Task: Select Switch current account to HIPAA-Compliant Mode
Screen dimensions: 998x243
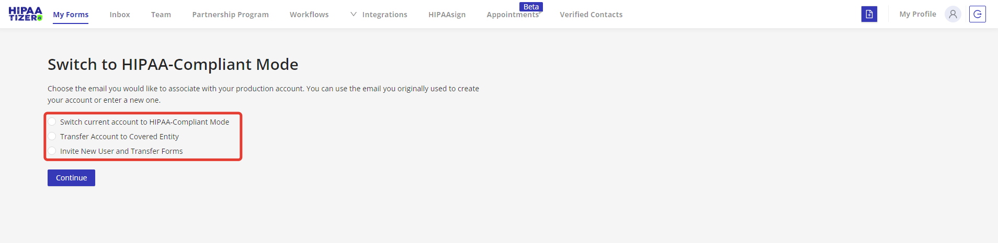Action: tap(52, 122)
